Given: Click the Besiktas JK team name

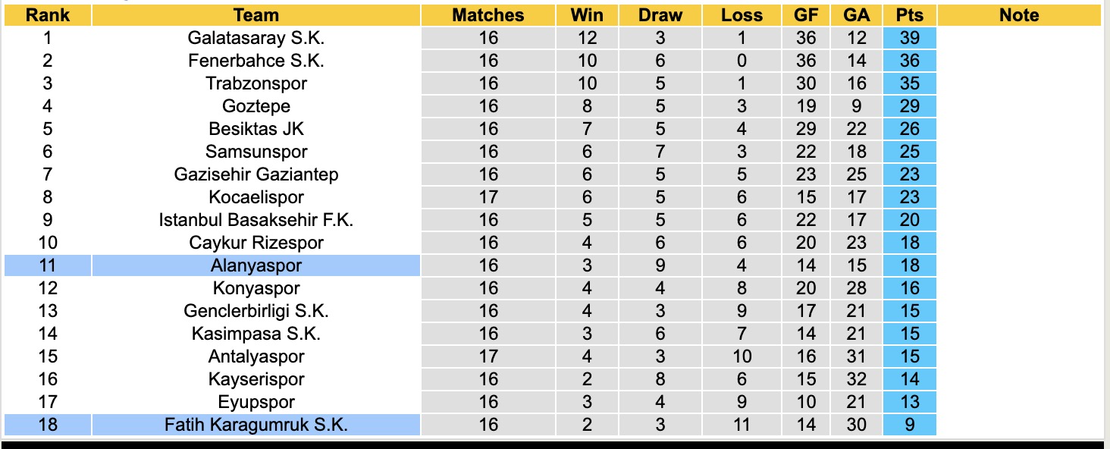Looking at the screenshot, I should point(256,129).
